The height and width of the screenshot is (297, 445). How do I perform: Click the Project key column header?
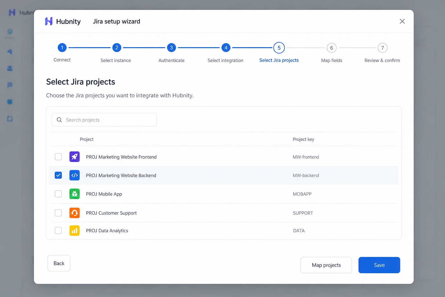pyautogui.click(x=303, y=139)
